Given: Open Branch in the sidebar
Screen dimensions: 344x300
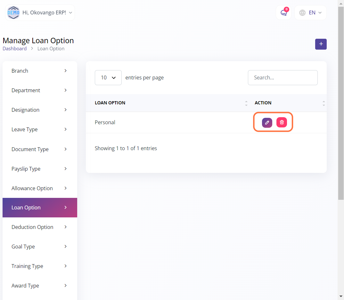Looking at the screenshot, I should click(x=40, y=71).
